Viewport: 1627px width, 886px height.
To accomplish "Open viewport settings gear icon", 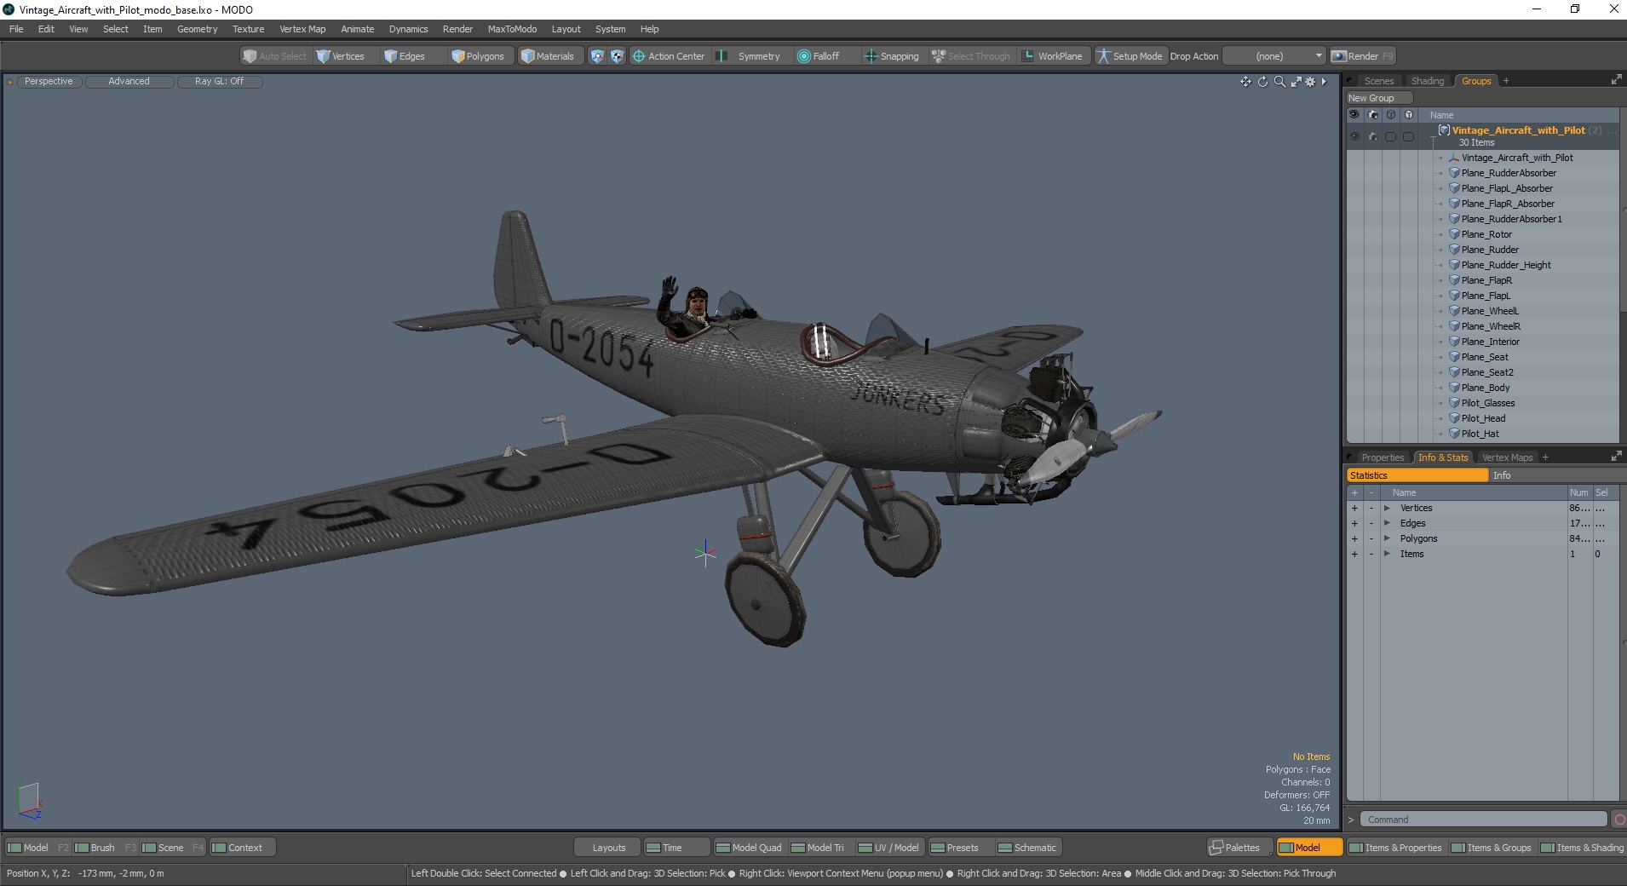I will pos(1310,82).
